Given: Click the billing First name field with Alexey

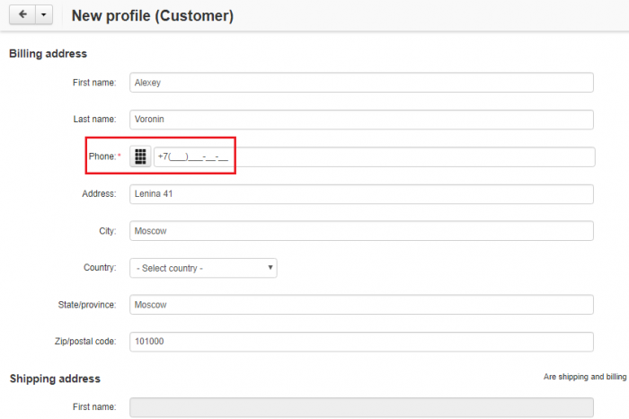Looking at the screenshot, I should point(361,83).
